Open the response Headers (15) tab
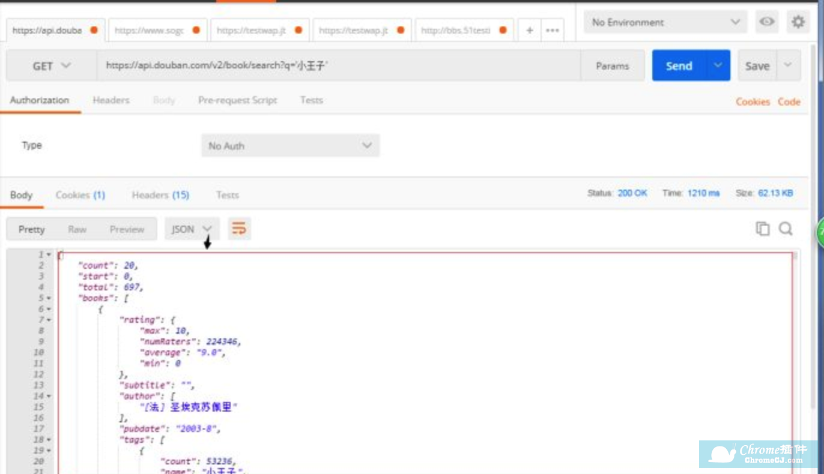The image size is (824, 474). coord(160,195)
